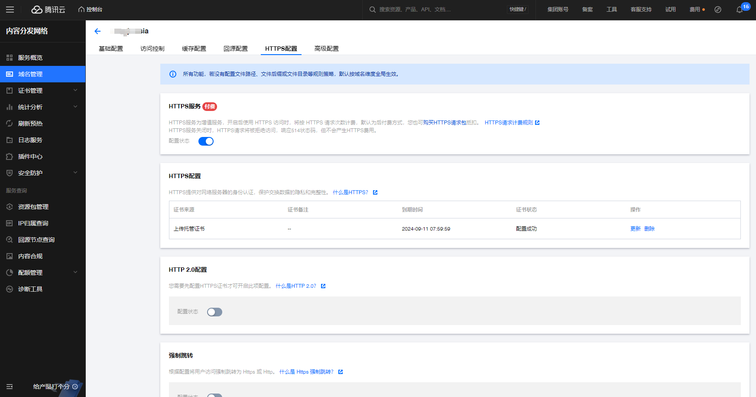The image size is (756, 397).
Task: Click the info icon in the blue banner
Action: (x=173, y=74)
